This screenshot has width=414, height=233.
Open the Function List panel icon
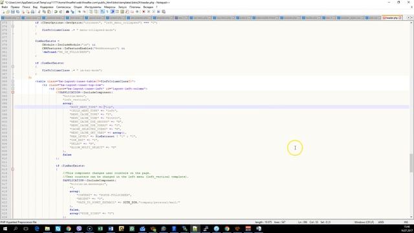[x=127, y=12]
